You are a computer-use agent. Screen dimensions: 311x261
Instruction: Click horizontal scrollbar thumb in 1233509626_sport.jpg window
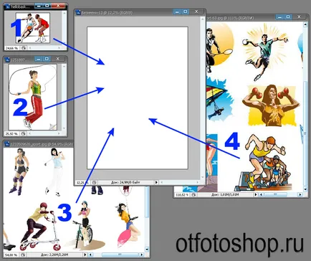pos(120,255)
